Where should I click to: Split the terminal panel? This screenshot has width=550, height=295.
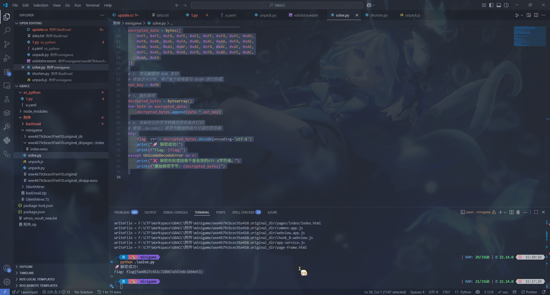pyautogui.click(x=511, y=212)
